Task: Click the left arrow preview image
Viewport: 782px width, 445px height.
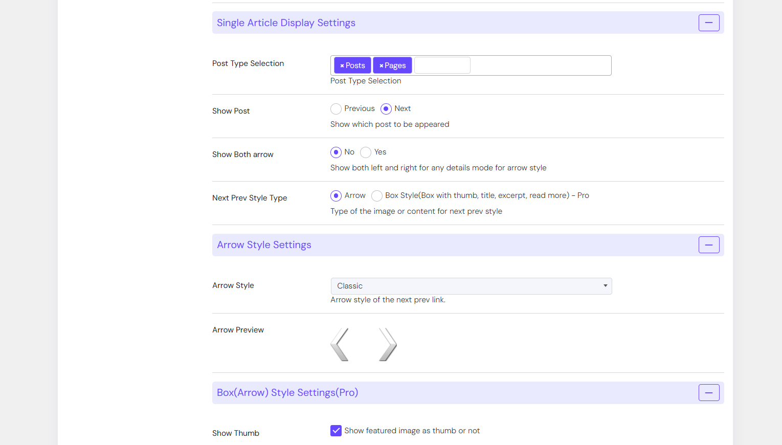Action: (340, 345)
